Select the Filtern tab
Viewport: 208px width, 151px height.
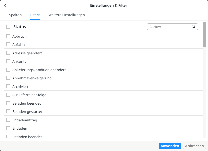pos(35,15)
